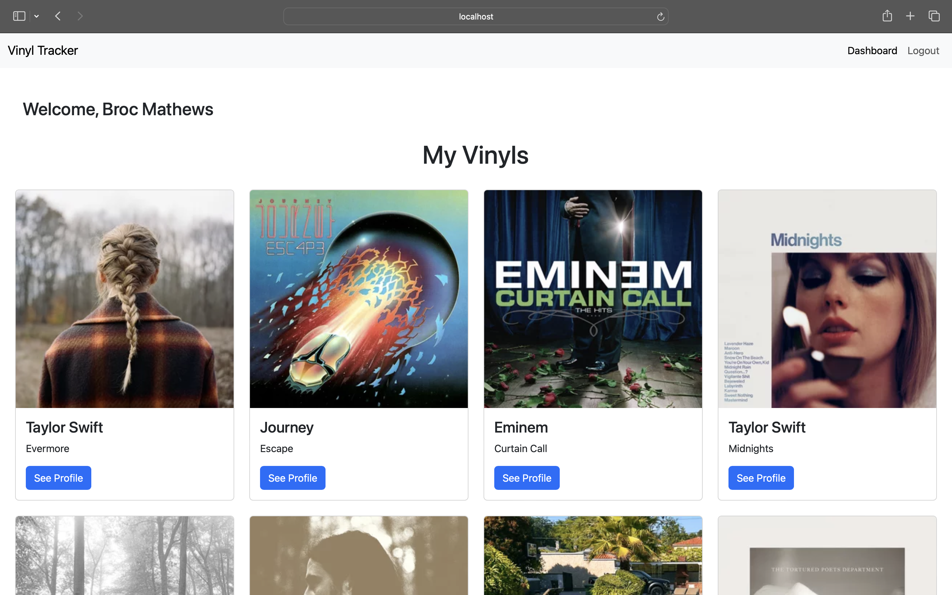Screen dimensions: 952x595
Task: View Journey Escape profile page
Action: (293, 478)
